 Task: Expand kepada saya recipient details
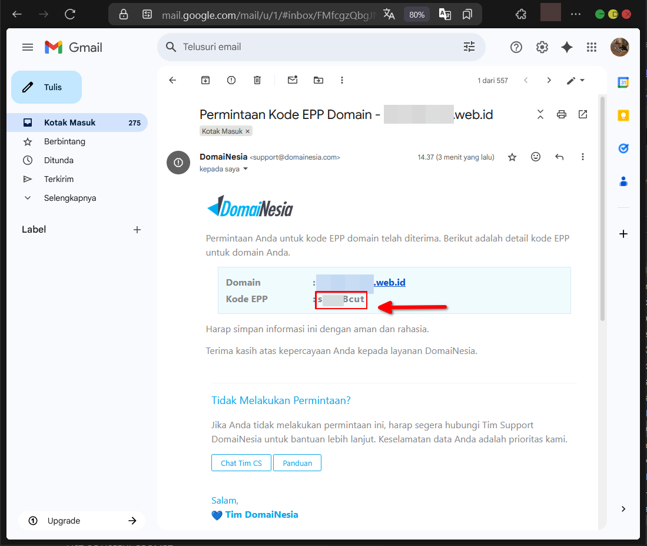[x=245, y=169]
